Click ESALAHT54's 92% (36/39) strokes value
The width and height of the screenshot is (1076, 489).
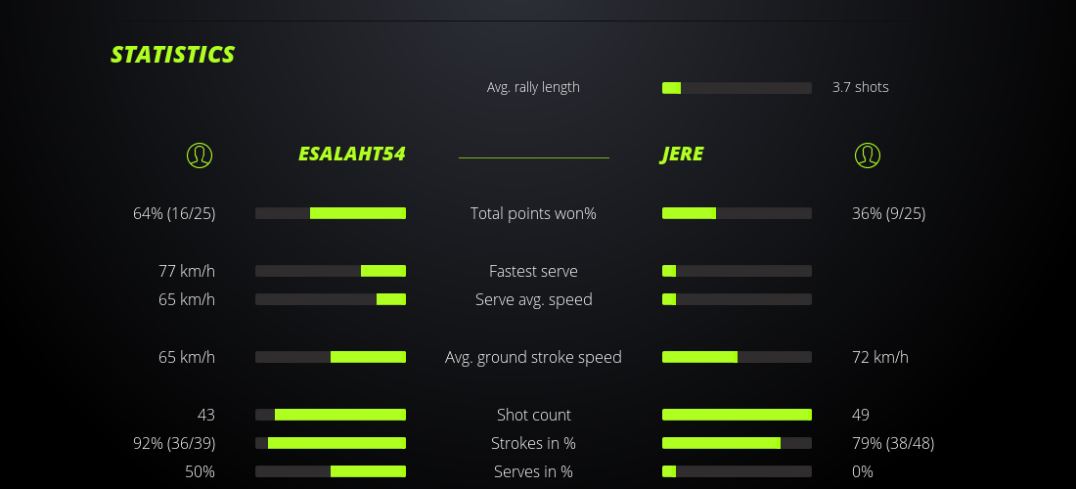tap(174, 443)
